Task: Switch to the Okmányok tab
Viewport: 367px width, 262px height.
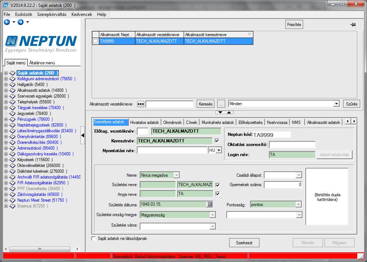Action: (x=172, y=123)
